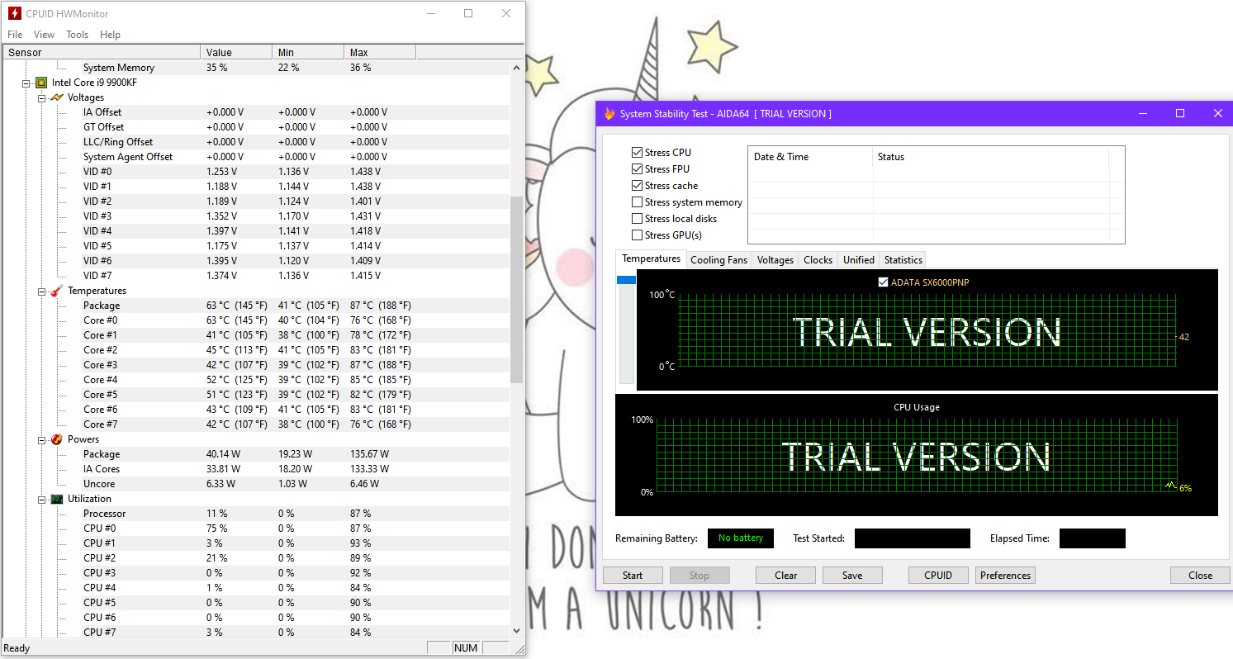Open the CPUID panel button
The image size is (1233, 659).
938,576
